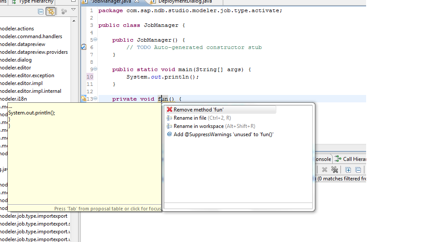433x242 pixels.
Task: Select package modeler.datapreview.providers
Action: [x=34, y=52]
